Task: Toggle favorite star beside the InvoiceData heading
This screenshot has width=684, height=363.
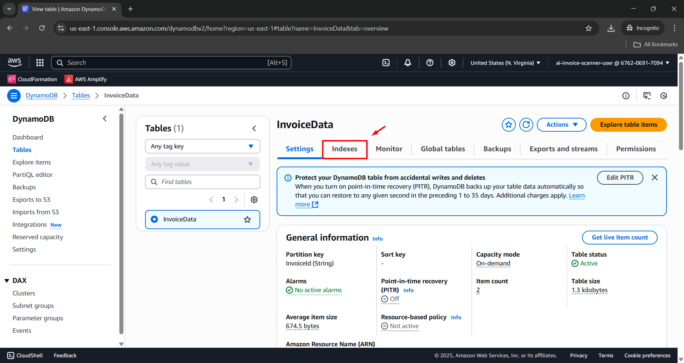Action: [x=509, y=125]
